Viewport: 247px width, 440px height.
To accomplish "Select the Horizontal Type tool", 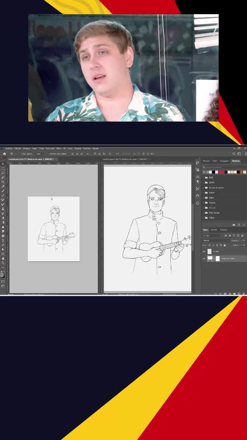I will coord(3,240).
